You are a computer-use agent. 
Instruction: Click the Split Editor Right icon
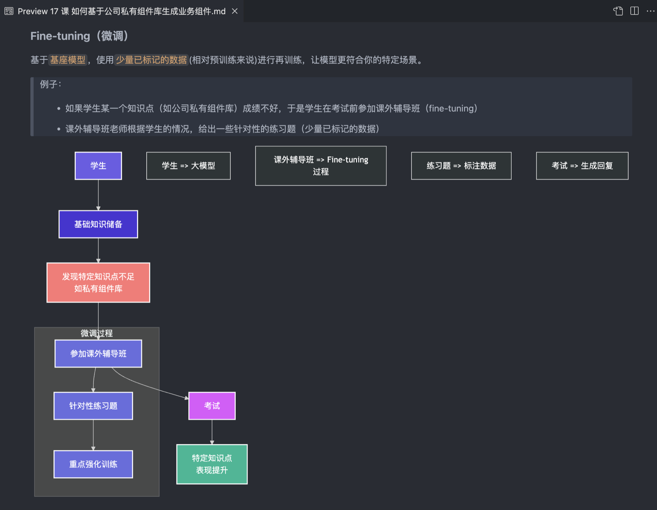tap(634, 11)
